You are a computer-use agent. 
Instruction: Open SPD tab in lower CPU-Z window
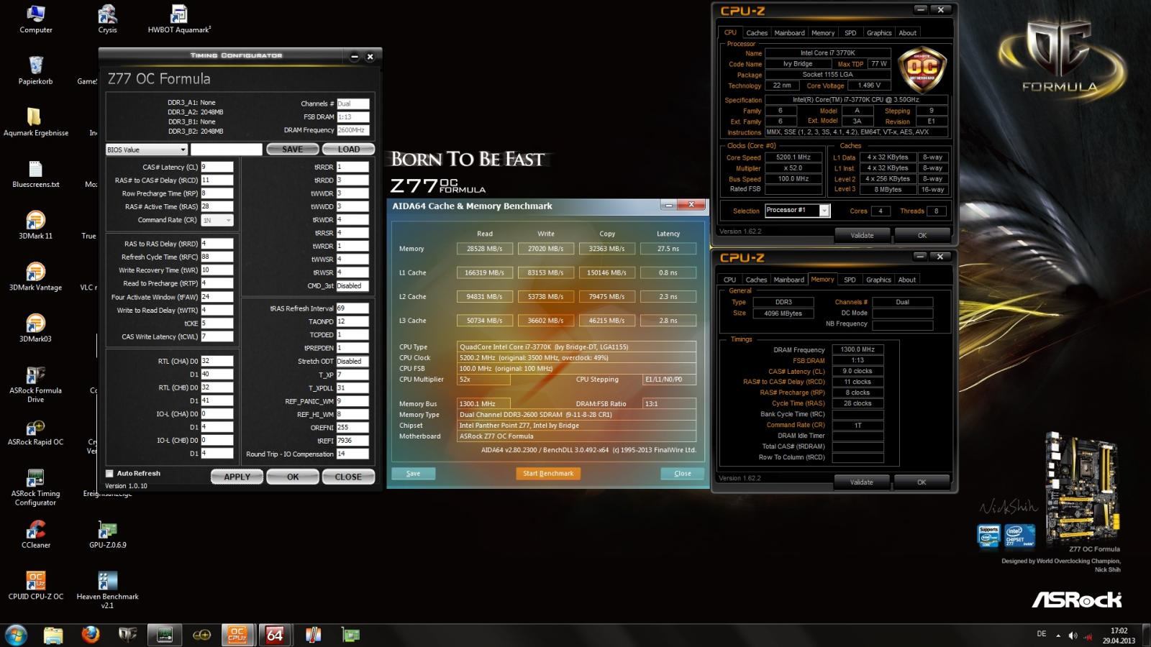[x=850, y=280]
